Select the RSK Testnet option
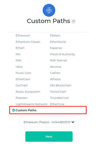The width and height of the screenshot is (101, 144). click(59, 61)
